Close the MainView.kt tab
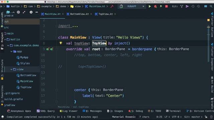Image resolution: width=214 pixels, height=120 pixels. (x=63, y=14)
